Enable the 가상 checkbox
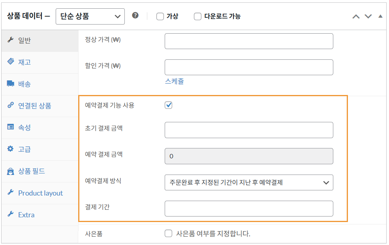The image size is (389, 245). (x=160, y=16)
